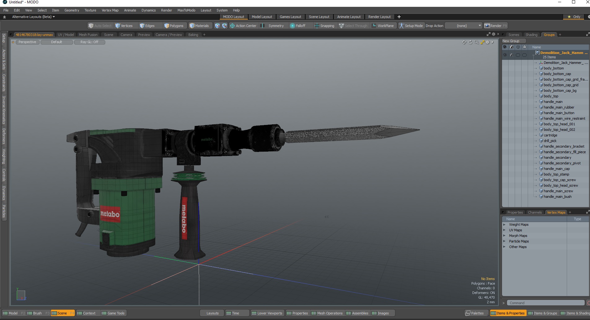The width and height of the screenshot is (590, 320).
Task: Click the axis gizmo in viewport corner
Action: (21, 295)
